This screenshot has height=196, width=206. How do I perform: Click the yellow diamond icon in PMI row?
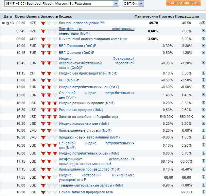point(200,23)
